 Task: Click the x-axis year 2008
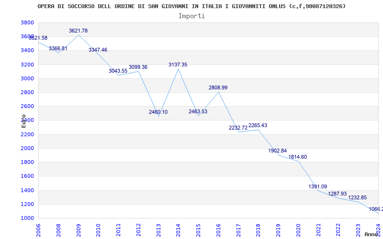point(58,230)
